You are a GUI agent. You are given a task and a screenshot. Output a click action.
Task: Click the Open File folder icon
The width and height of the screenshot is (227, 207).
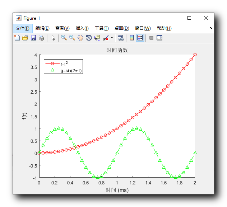25,38
